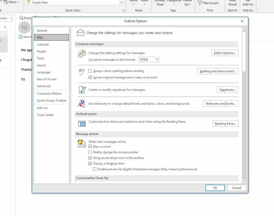The width and height of the screenshot is (274, 216).
Task: Click the stationery ABC letters icon
Action: pos(82,103)
